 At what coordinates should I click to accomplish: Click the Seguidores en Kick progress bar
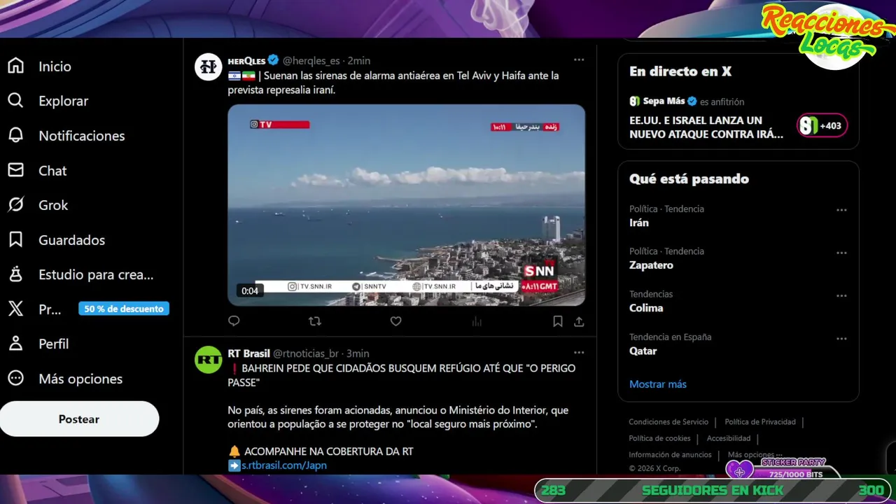714,491
